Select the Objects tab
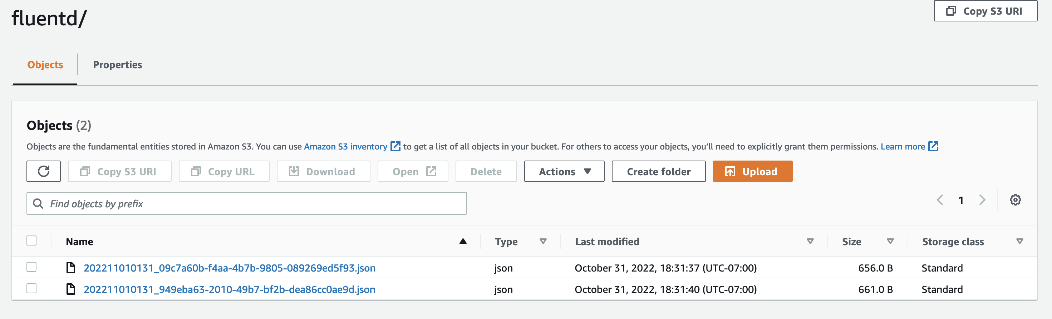 click(45, 65)
